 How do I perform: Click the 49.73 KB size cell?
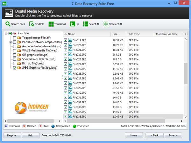(118, 93)
